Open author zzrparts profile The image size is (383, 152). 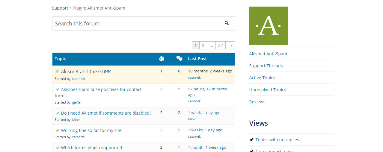(78, 137)
